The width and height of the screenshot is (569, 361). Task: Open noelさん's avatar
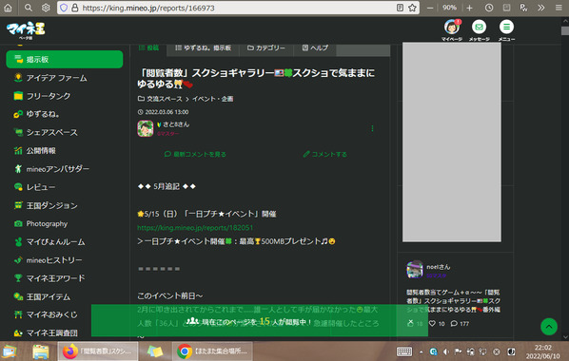[x=415, y=269]
